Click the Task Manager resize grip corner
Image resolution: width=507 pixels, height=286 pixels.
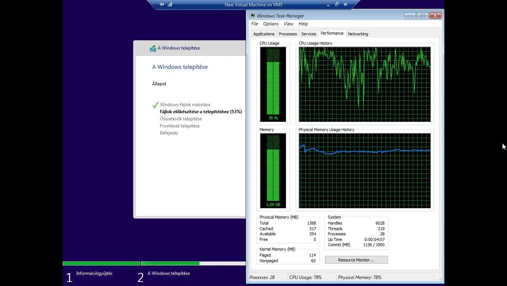point(440,279)
